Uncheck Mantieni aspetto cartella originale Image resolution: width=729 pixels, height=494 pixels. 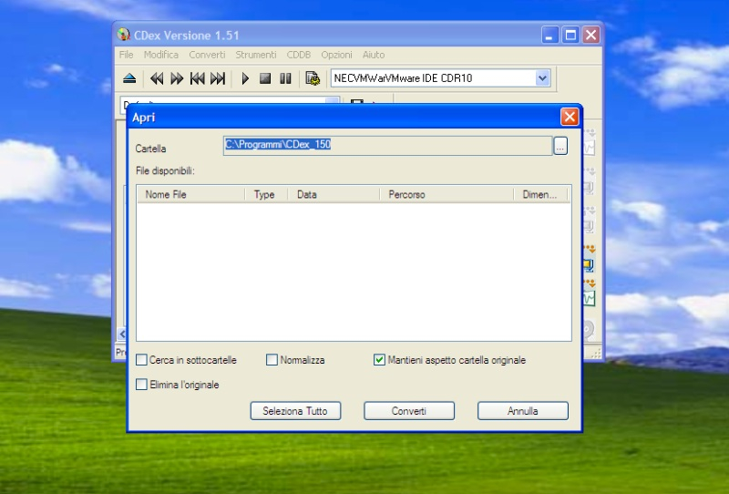[x=380, y=360]
